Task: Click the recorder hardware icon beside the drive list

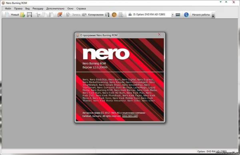Action: (178, 15)
